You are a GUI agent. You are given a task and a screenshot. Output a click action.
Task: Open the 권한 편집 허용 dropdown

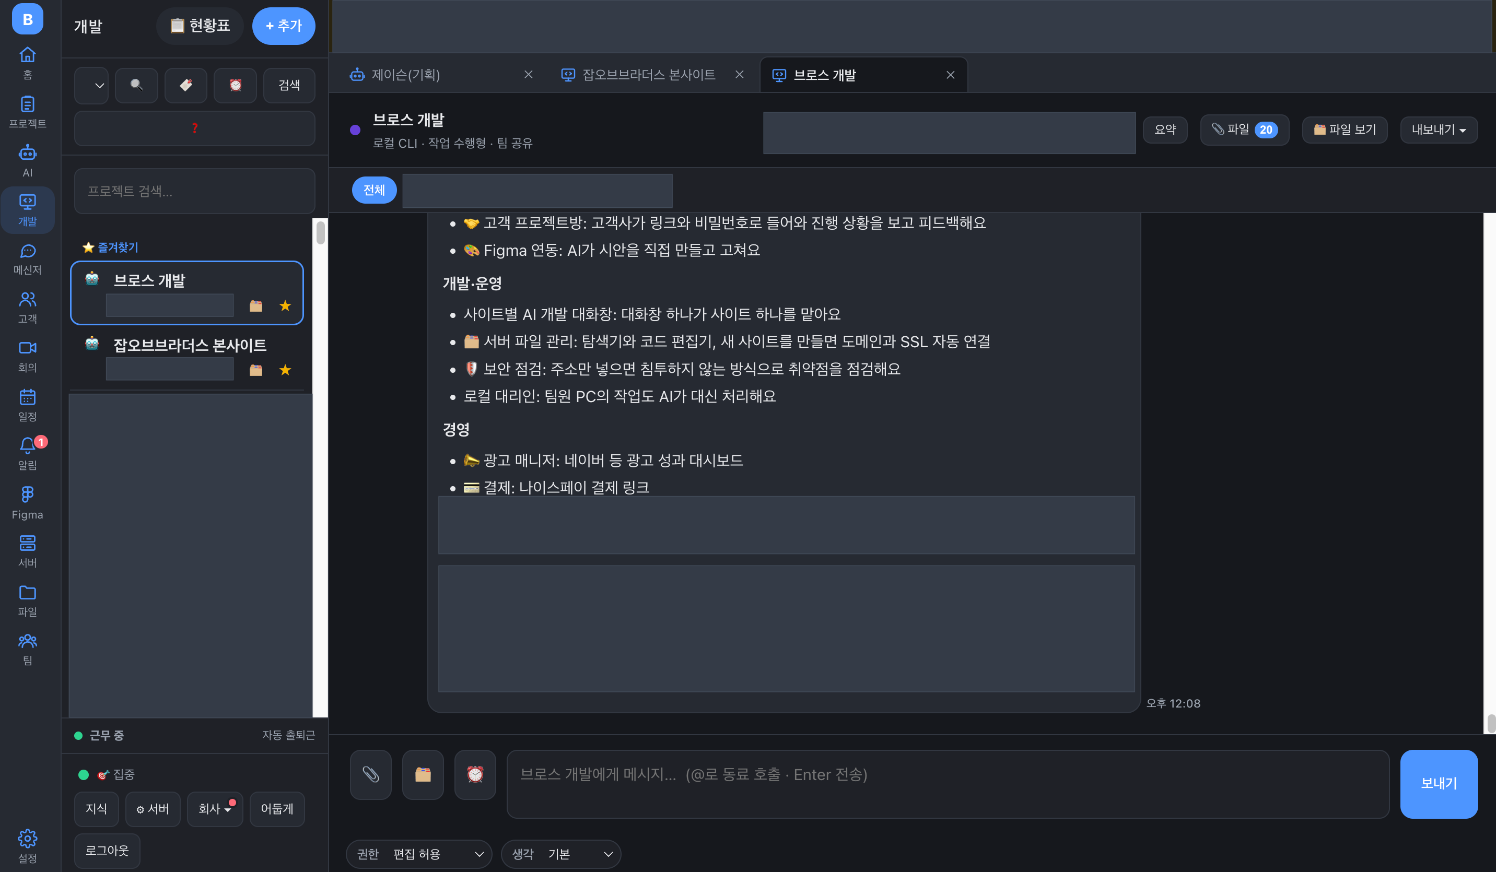coord(419,854)
